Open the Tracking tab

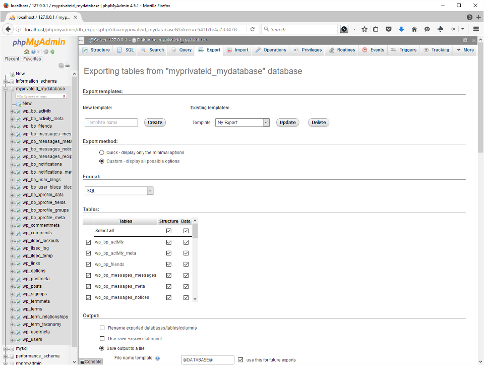point(436,50)
